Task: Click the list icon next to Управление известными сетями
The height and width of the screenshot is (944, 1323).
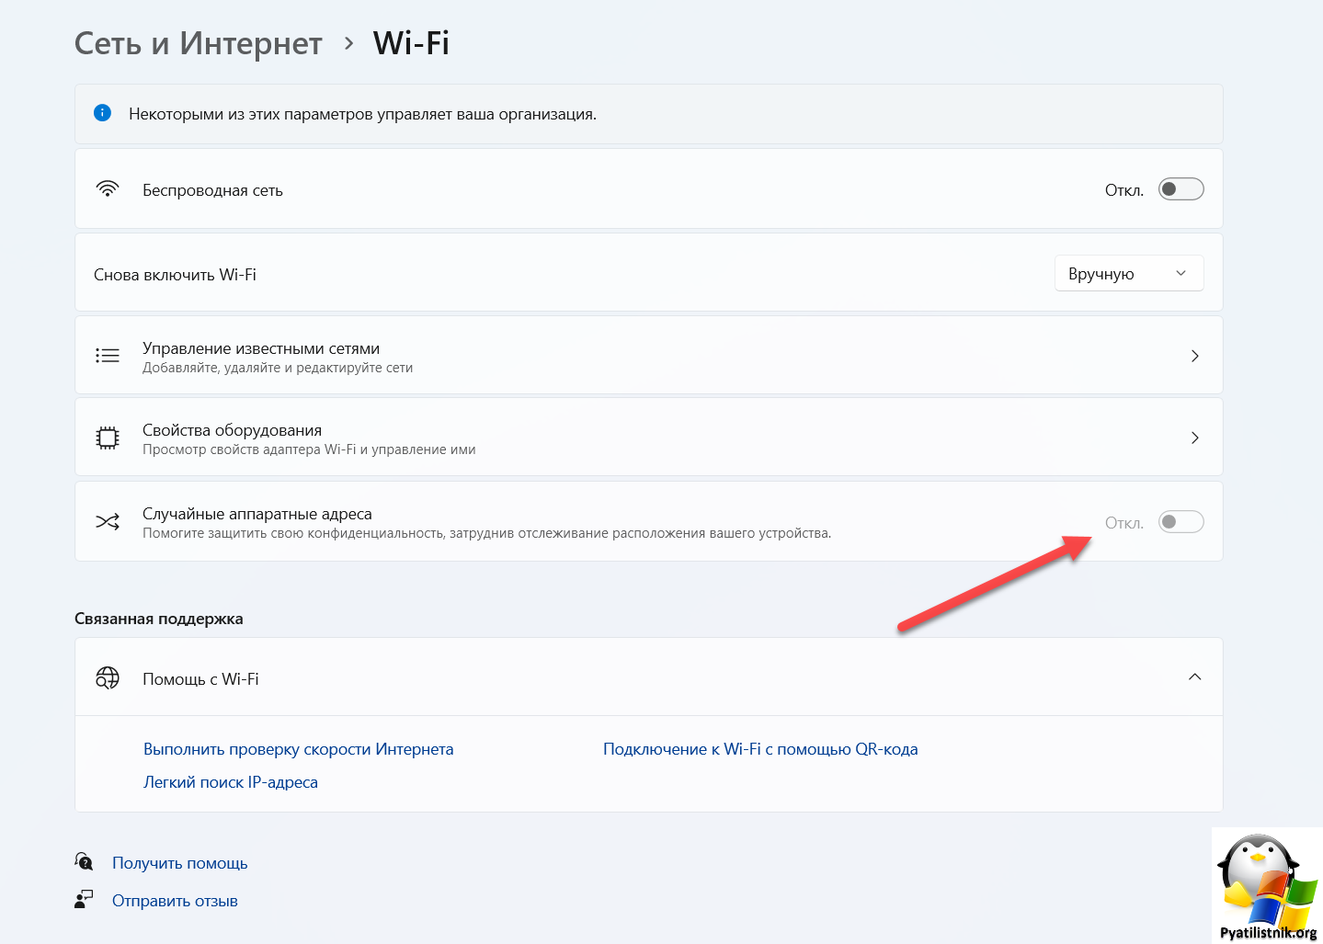Action: 108,356
